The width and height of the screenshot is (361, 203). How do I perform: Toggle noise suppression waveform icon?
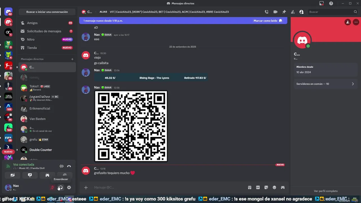pos(61,166)
